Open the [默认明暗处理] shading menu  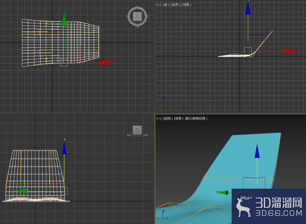(x=196, y=119)
